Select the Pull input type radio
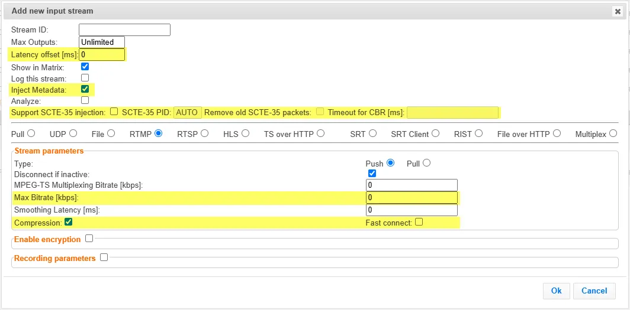Screen dimensions: 630x310 pyautogui.click(x=31, y=133)
